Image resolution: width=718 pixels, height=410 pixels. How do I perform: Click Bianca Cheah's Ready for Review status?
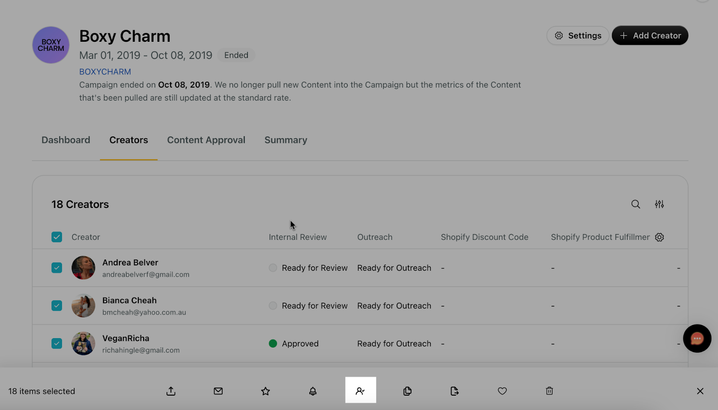point(308,306)
